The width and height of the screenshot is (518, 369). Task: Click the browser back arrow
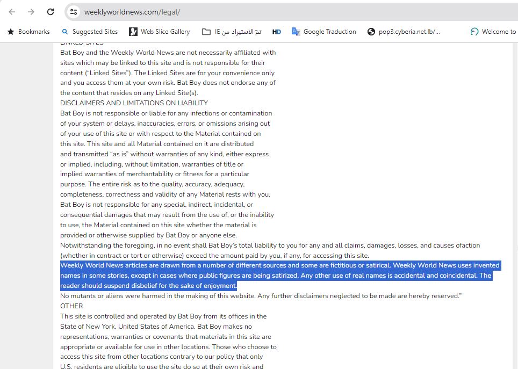coord(12,12)
